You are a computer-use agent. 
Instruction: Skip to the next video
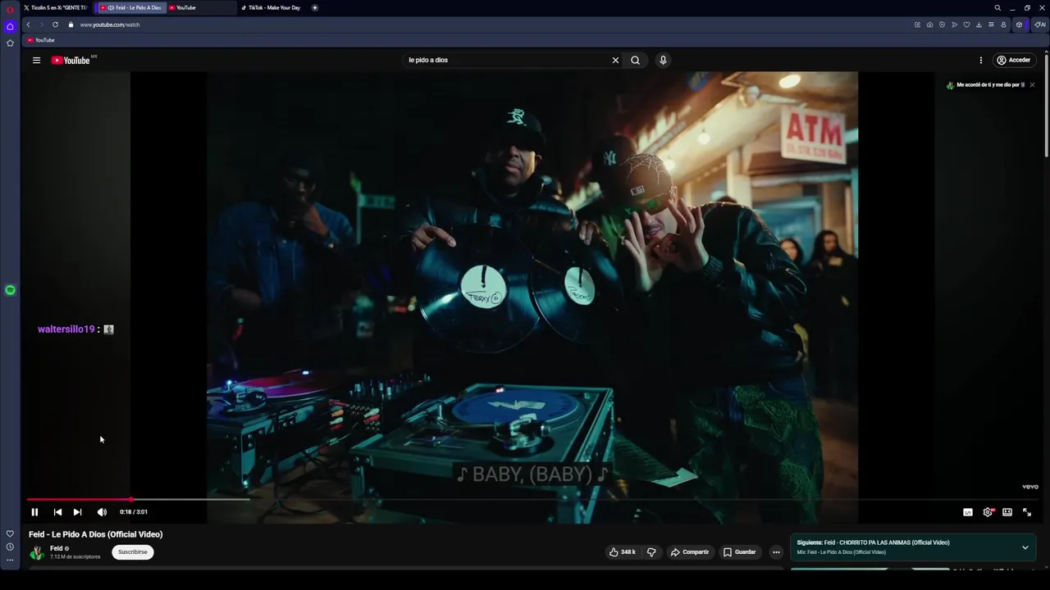[77, 512]
